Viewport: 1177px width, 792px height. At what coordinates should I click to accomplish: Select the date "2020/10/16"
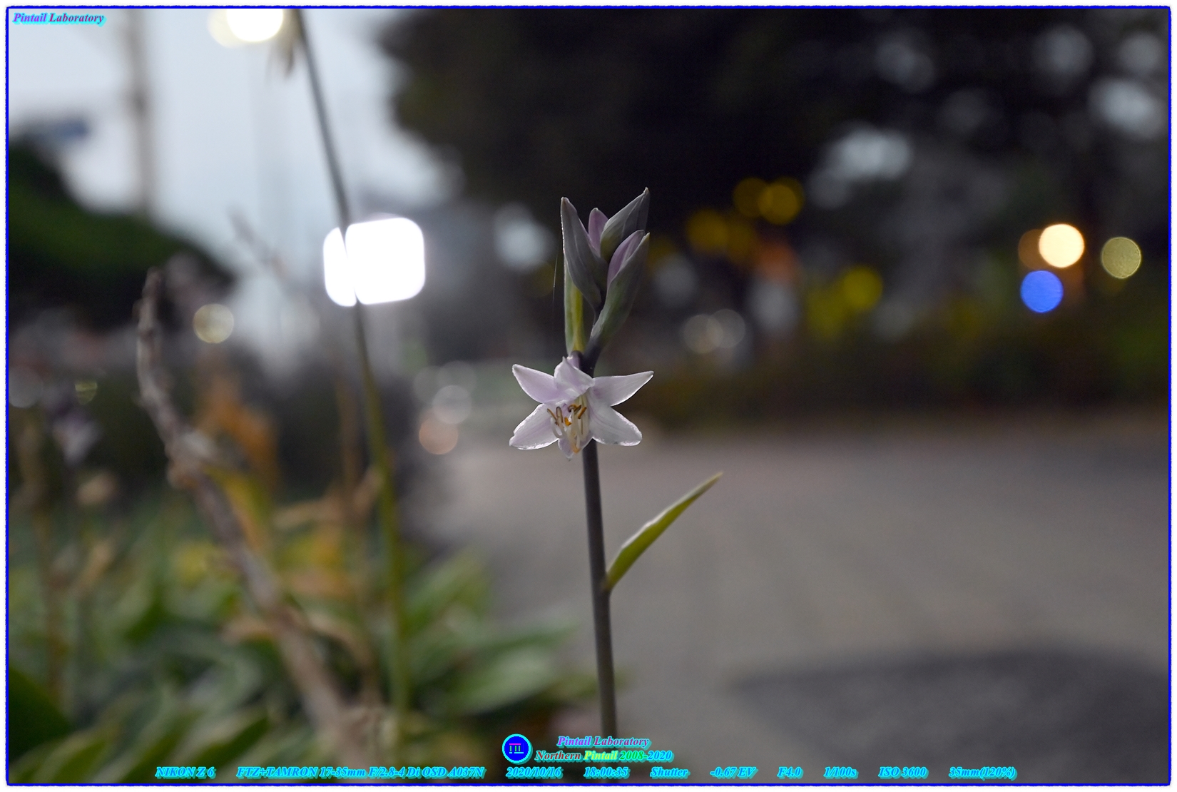pos(534,772)
